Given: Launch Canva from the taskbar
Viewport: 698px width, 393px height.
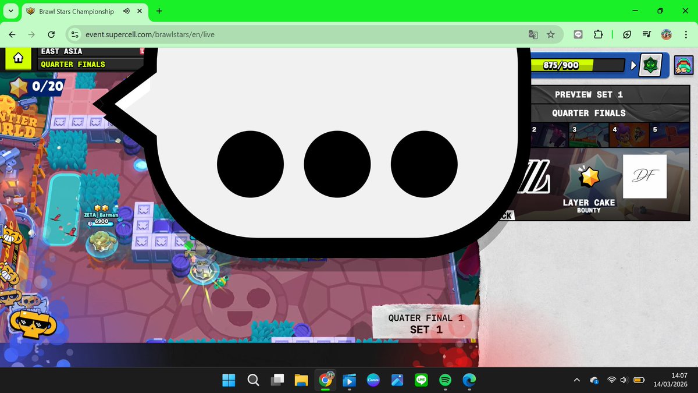Looking at the screenshot, I should [373, 380].
